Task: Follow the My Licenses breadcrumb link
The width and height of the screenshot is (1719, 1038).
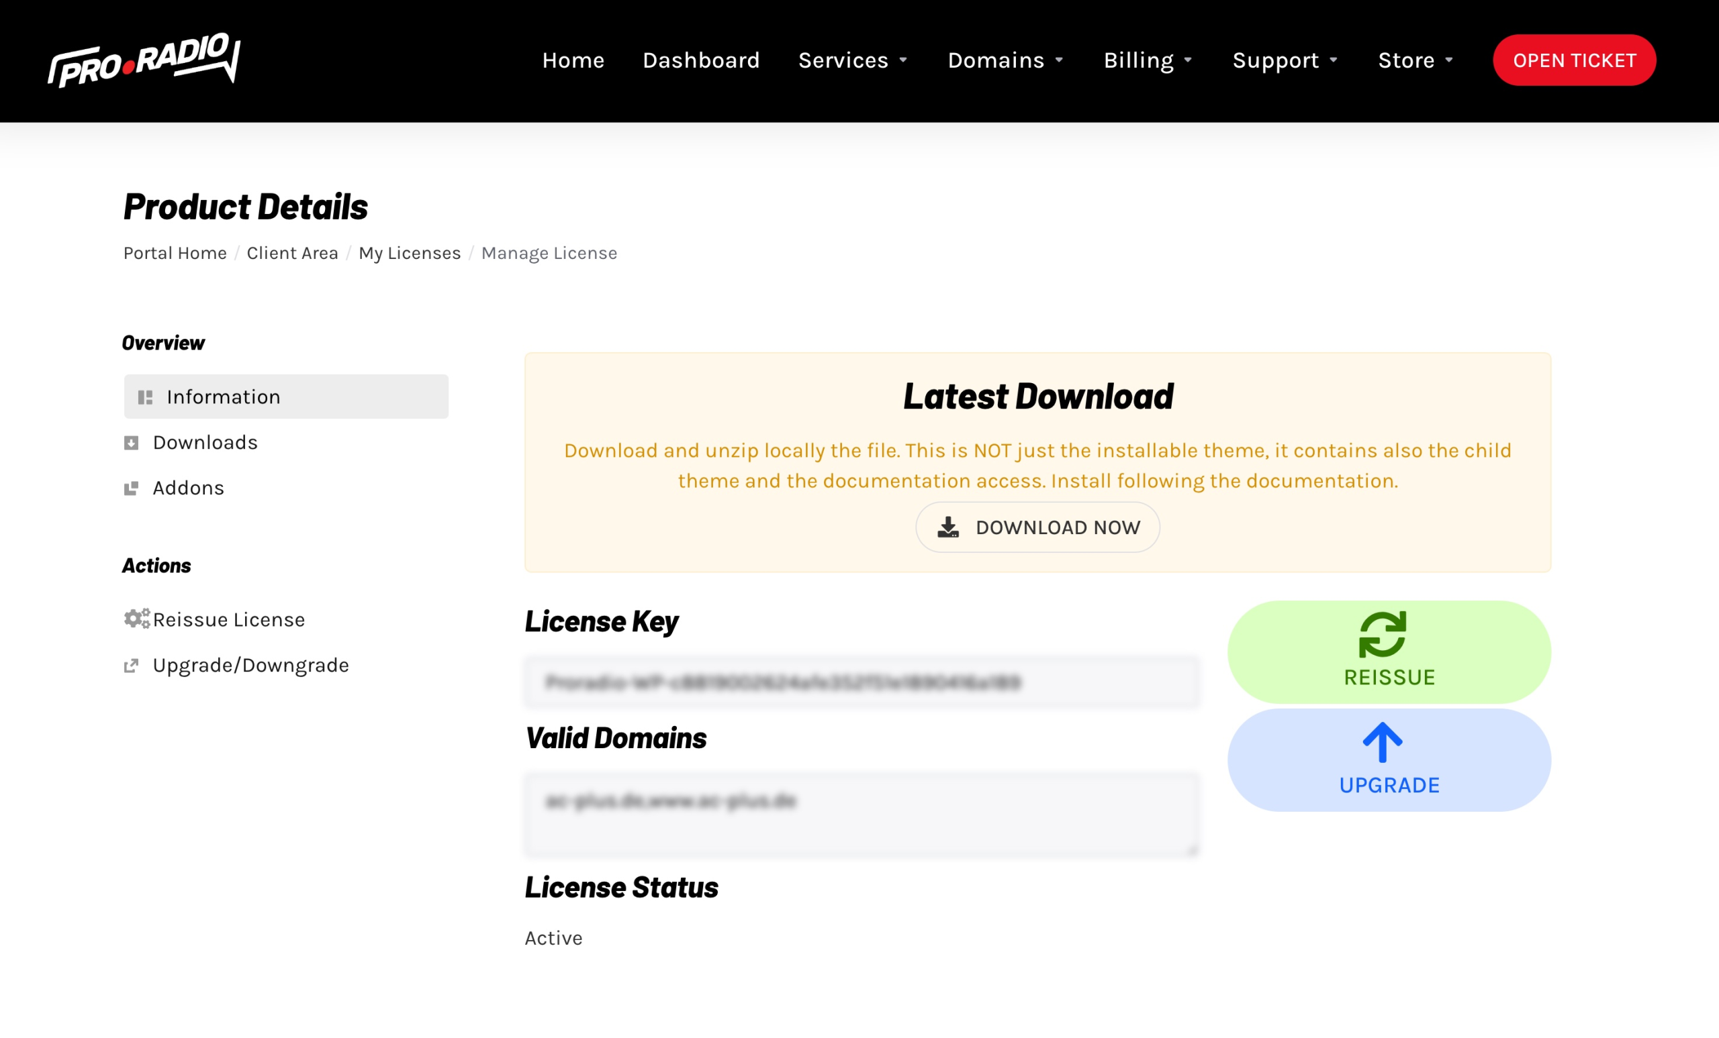Action: pyautogui.click(x=410, y=253)
